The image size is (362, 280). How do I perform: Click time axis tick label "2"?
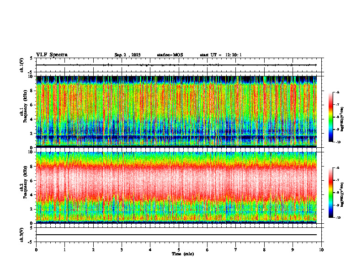tap(93, 250)
